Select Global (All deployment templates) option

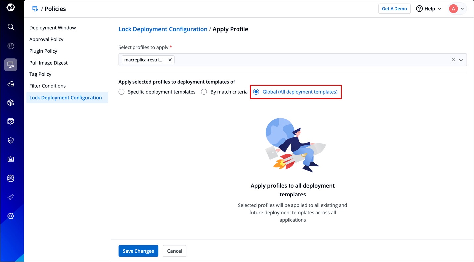tap(256, 92)
